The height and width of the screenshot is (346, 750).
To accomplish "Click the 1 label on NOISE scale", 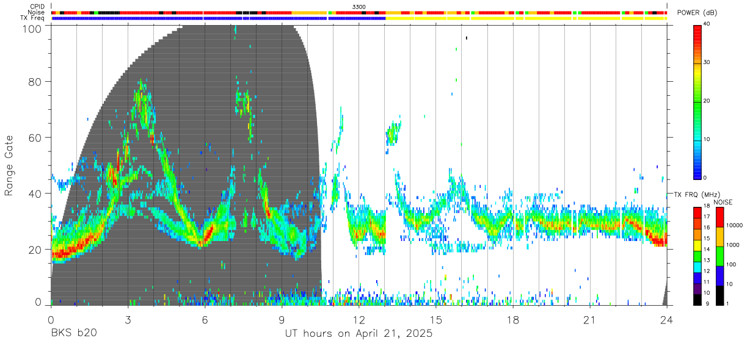I will click(728, 304).
